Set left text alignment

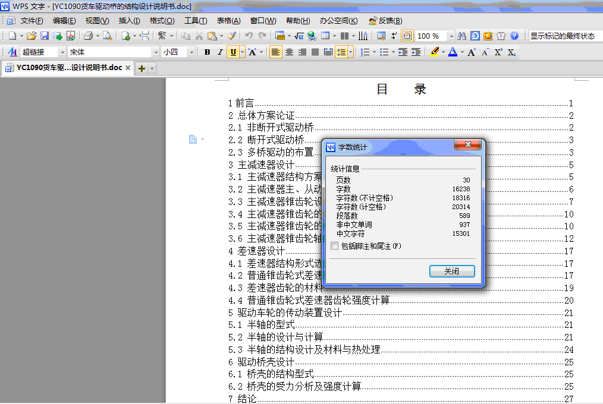coord(275,52)
